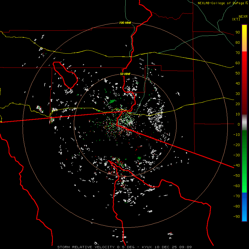Select the 50 value on velocity scale
Viewport: 249px width, 249px height.
coord(238,73)
